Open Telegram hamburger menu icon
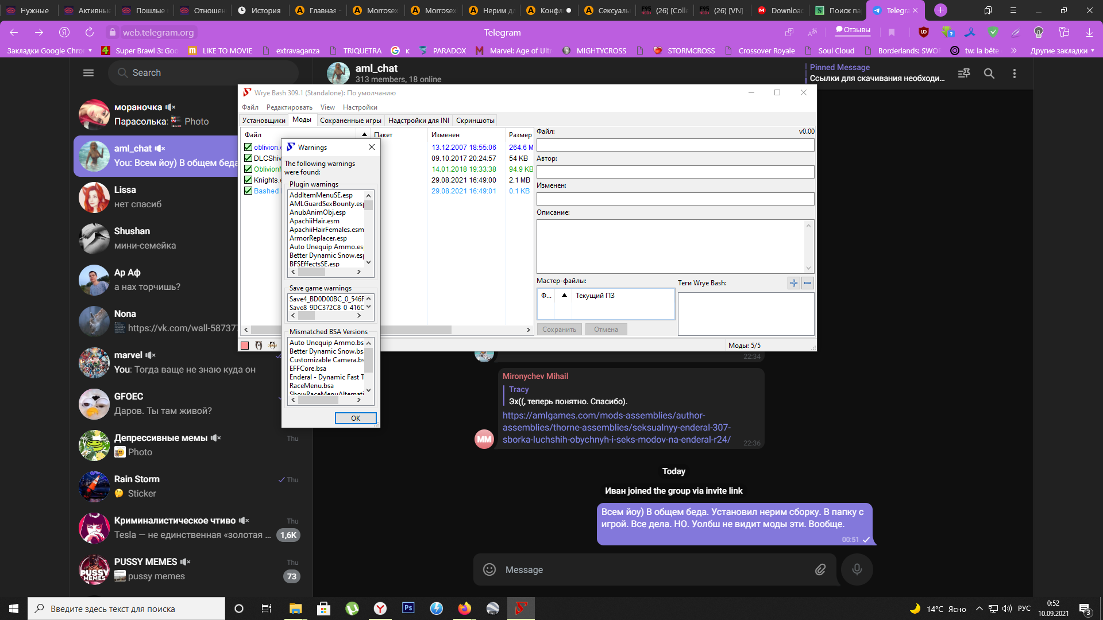Image resolution: width=1103 pixels, height=620 pixels. point(88,73)
